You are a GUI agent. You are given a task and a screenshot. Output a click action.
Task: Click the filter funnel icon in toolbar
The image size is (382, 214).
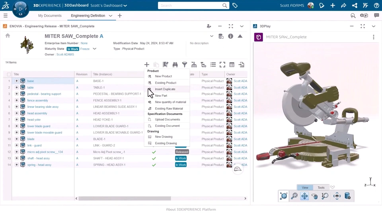pos(185,65)
